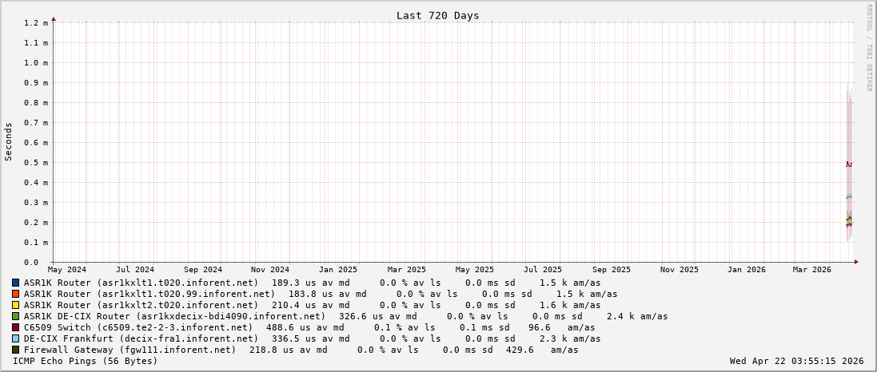Image resolution: width=877 pixels, height=372 pixels.
Task: Click the dark green Firewall Gateway swatch
Action: pos(16,350)
